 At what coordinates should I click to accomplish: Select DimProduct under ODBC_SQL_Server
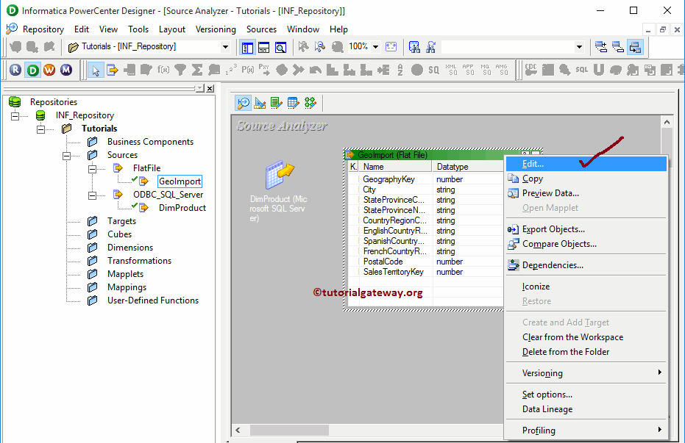tap(182, 208)
